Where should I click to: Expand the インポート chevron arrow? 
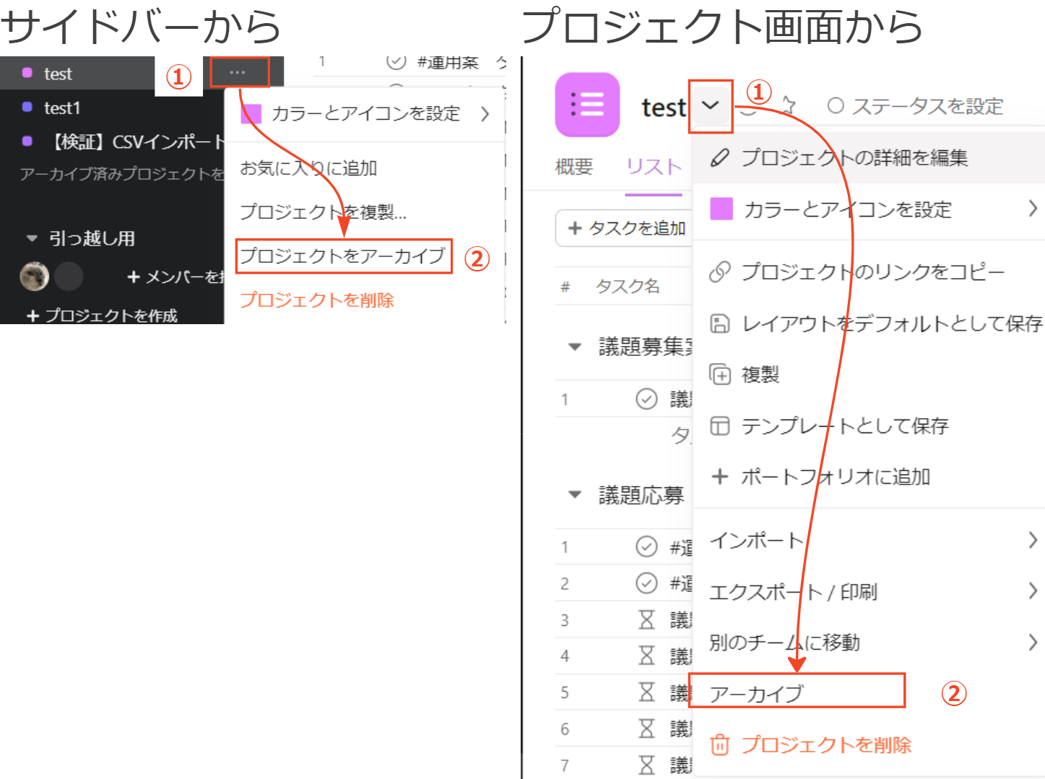[x=1033, y=540]
